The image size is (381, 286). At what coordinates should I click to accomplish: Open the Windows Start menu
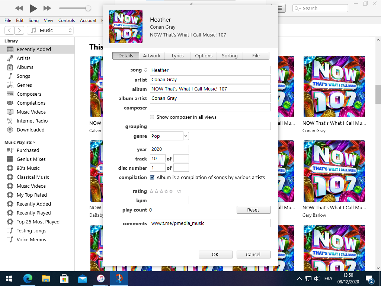coord(9,279)
